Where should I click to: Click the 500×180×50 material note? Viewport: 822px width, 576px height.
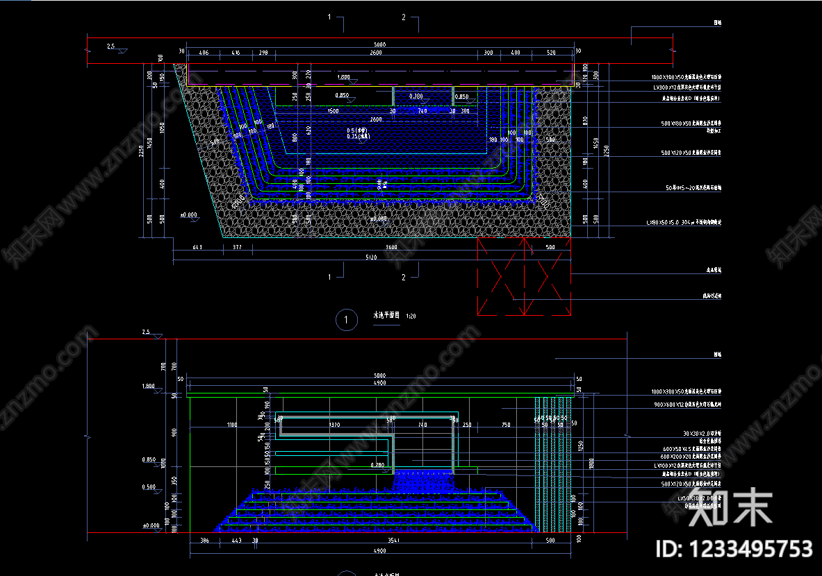pos(691,124)
